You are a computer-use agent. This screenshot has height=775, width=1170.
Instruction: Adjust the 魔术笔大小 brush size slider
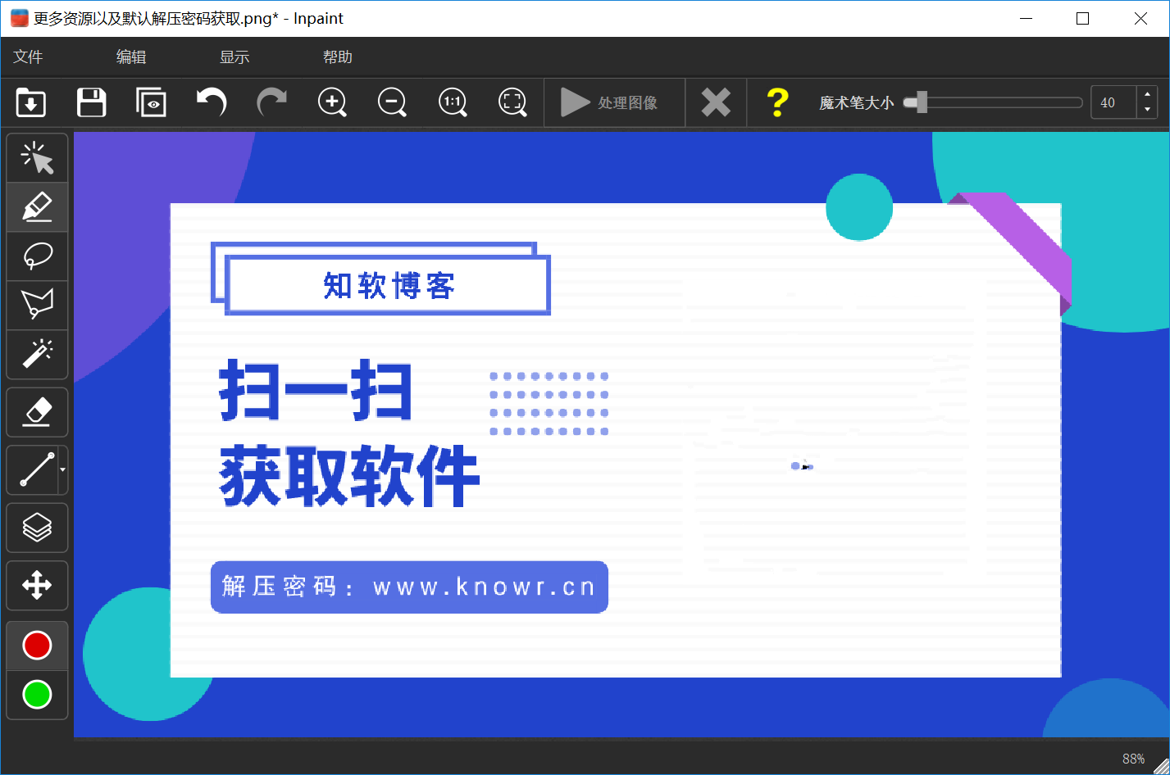[993, 102]
